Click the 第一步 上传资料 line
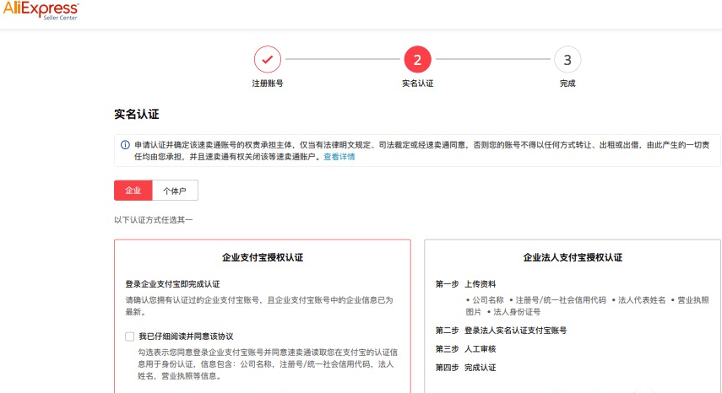This screenshot has height=393, width=722. pos(465,284)
